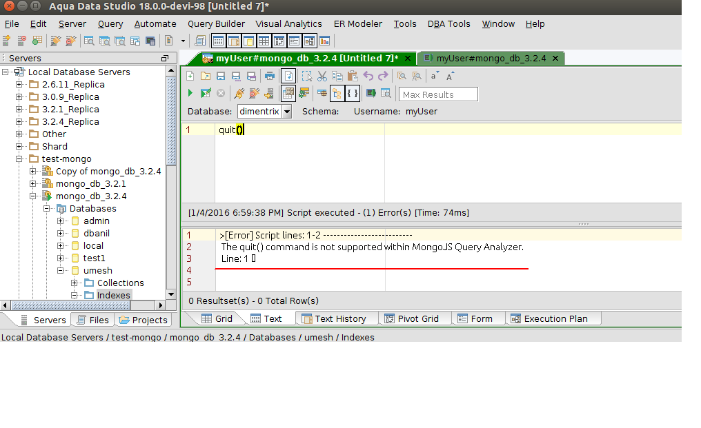
Task: Click into the Max Results field
Action: point(438,94)
